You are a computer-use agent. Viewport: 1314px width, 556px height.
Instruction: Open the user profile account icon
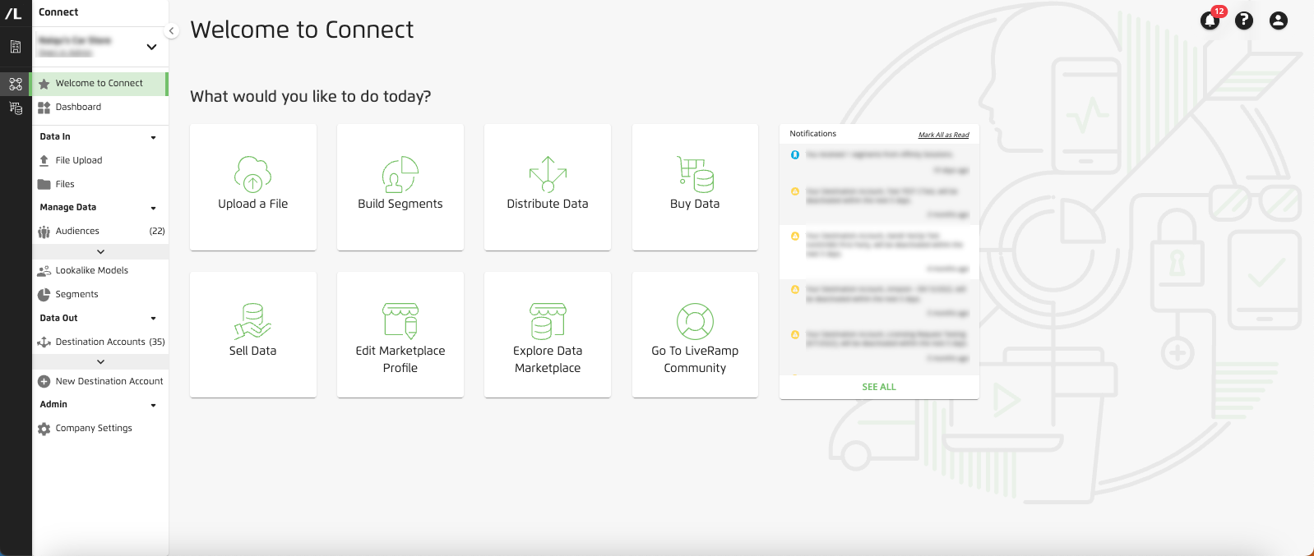(x=1278, y=21)
